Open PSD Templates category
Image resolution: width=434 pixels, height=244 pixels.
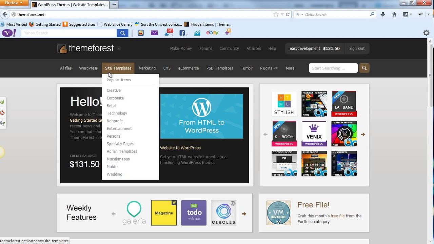(x=220, y=68)
